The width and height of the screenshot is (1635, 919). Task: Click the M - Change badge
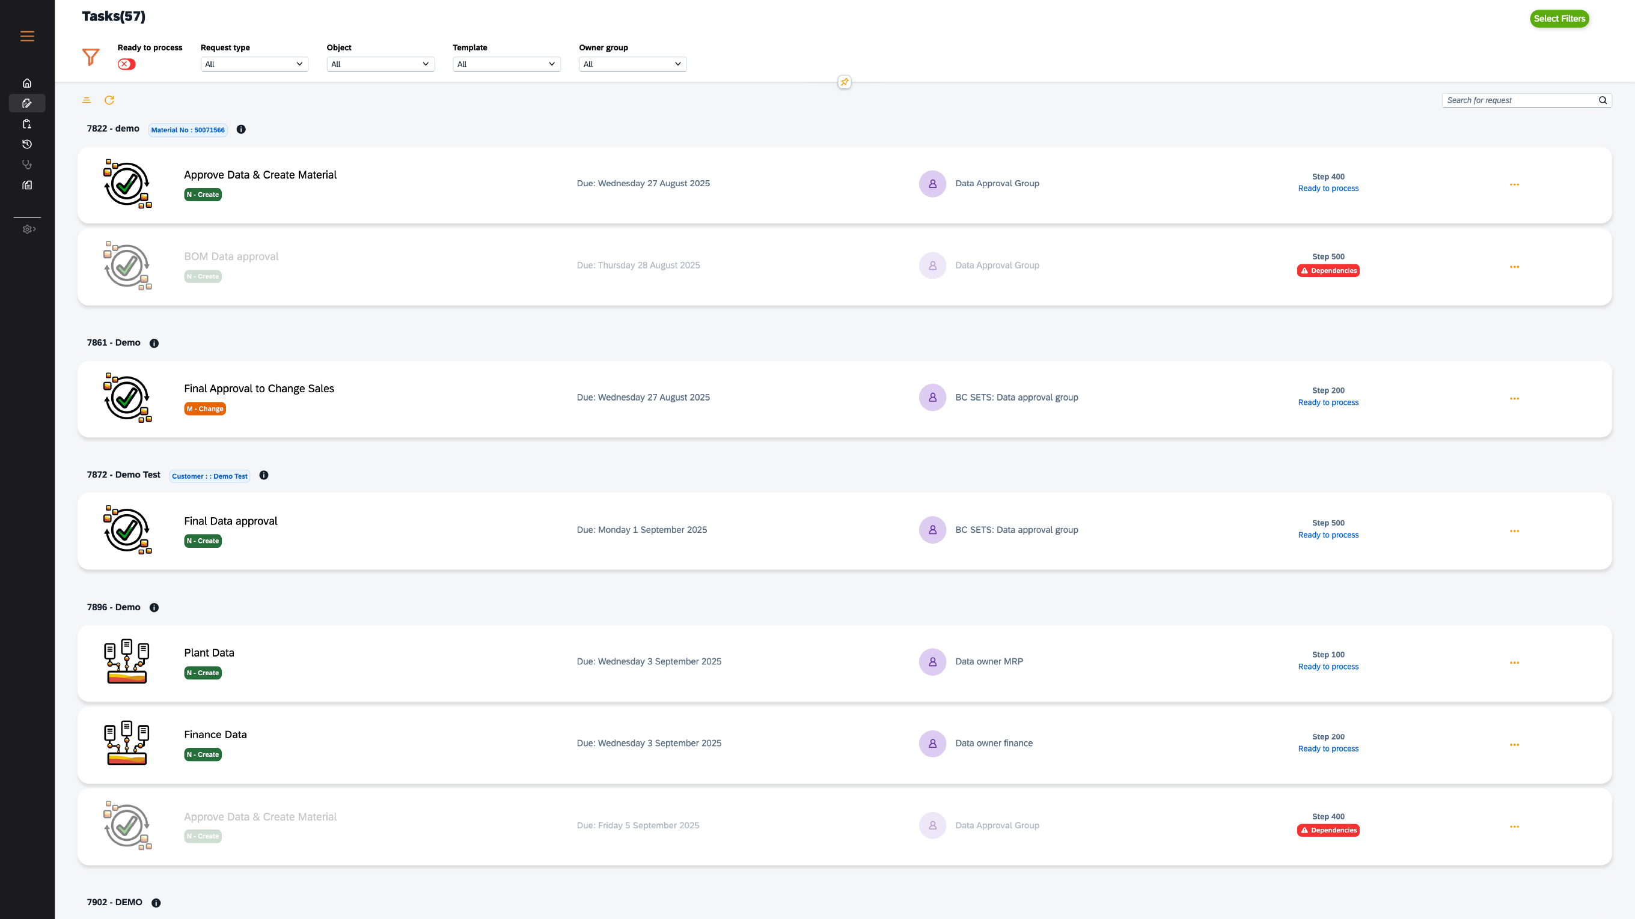click(x=205, y=409)
